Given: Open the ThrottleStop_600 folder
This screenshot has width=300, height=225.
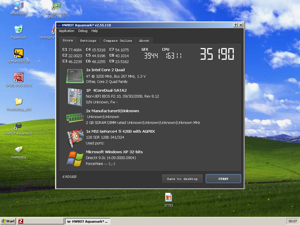Looking at the screenshot, I should [x=19, y=104].
